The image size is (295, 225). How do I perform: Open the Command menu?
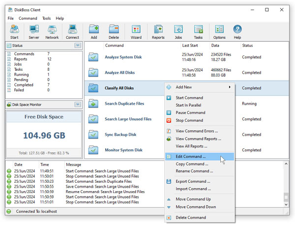[x=28, y=18]
